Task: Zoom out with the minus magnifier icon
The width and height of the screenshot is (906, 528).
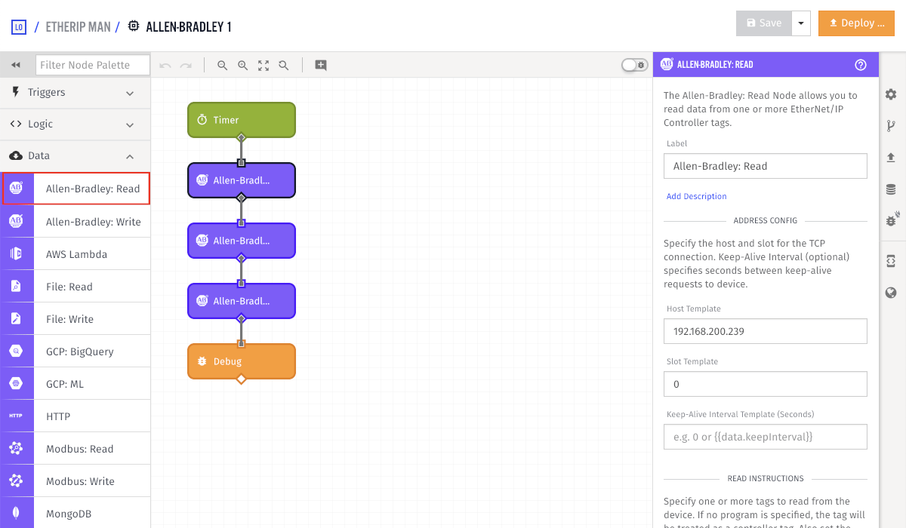Action: 223,66
